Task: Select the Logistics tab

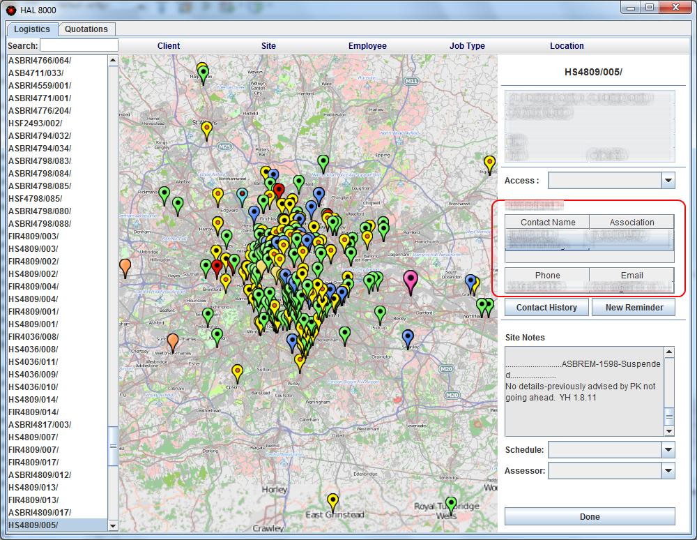Action: pyautogui.click(x=32, y=29)
